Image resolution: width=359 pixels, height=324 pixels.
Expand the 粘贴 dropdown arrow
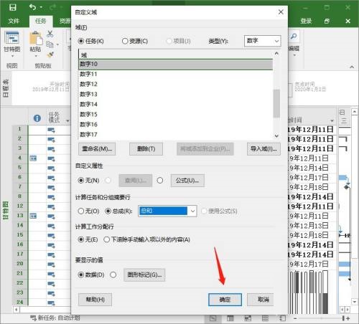pos(36,56)
